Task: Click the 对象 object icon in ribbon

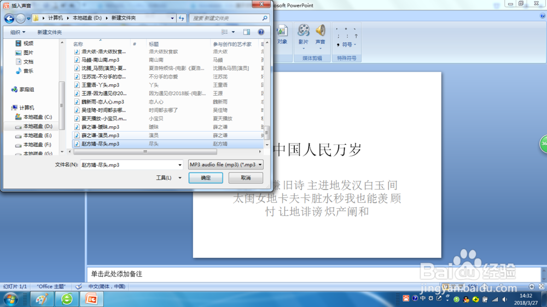Action: pyautogui.click(x=282, y=34)
